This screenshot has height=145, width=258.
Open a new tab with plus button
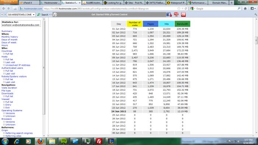coord(231,3)
